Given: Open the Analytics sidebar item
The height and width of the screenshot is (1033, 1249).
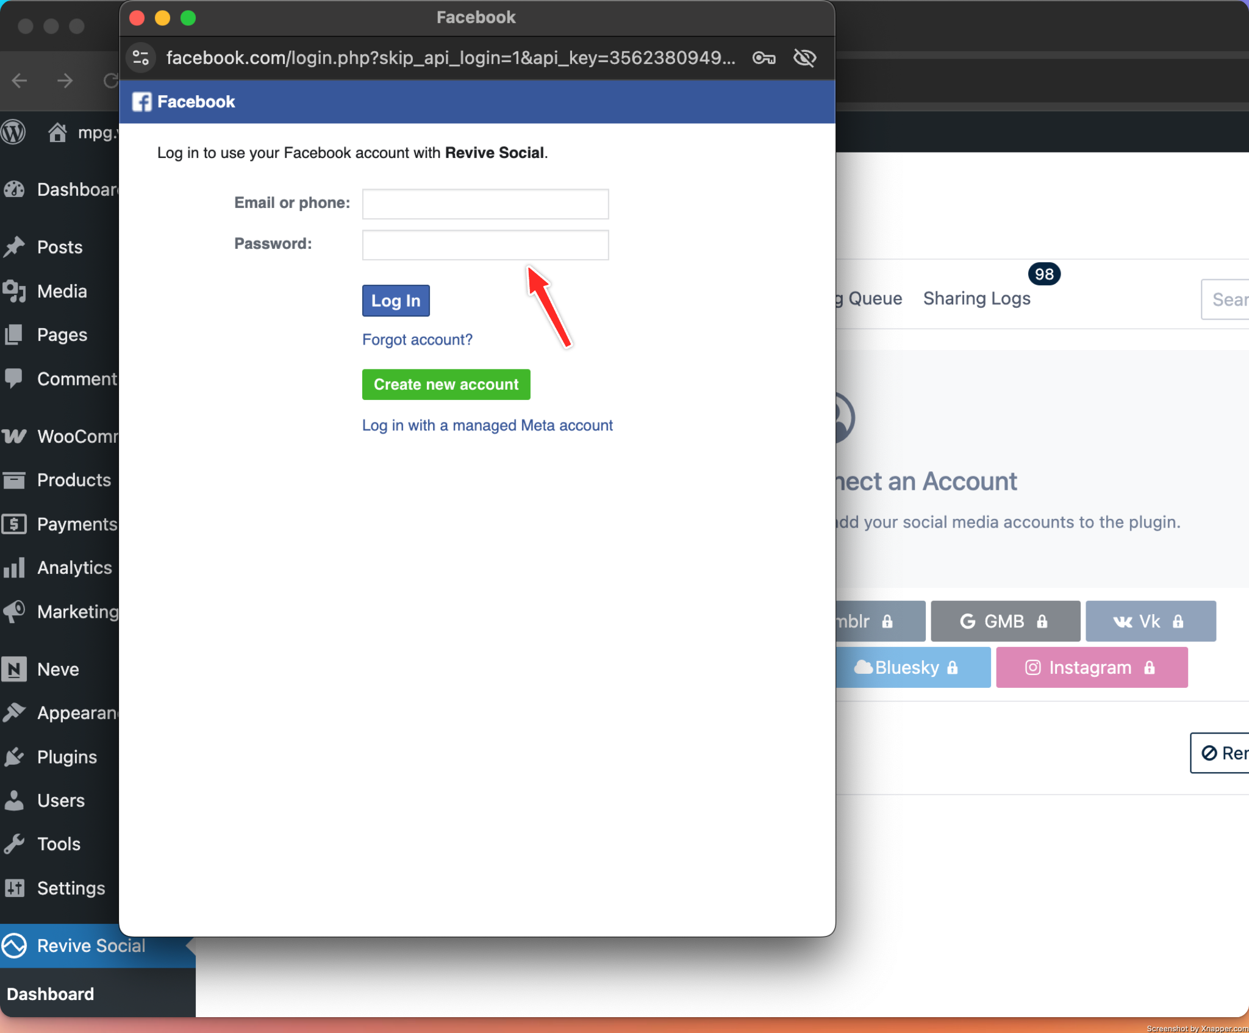Looking at the screenshot, I should [74, 568].
